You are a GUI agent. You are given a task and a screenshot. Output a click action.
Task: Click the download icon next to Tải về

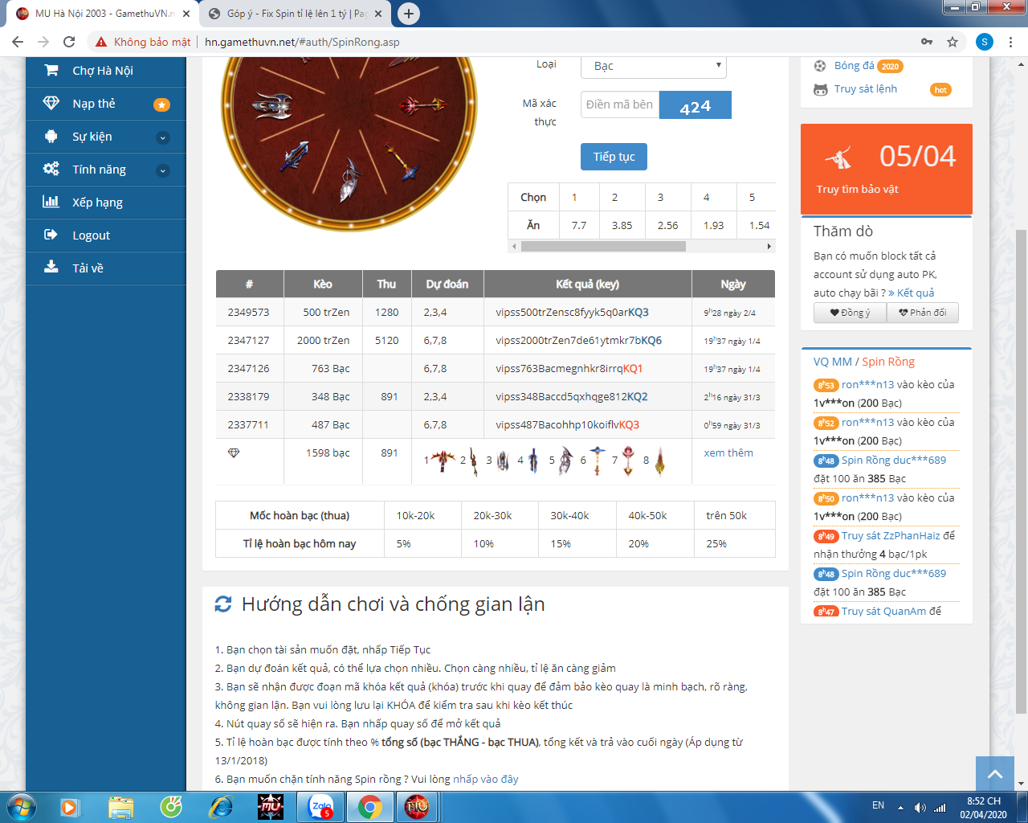pos(51,268)
